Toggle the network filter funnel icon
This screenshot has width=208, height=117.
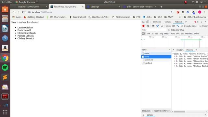157,26
